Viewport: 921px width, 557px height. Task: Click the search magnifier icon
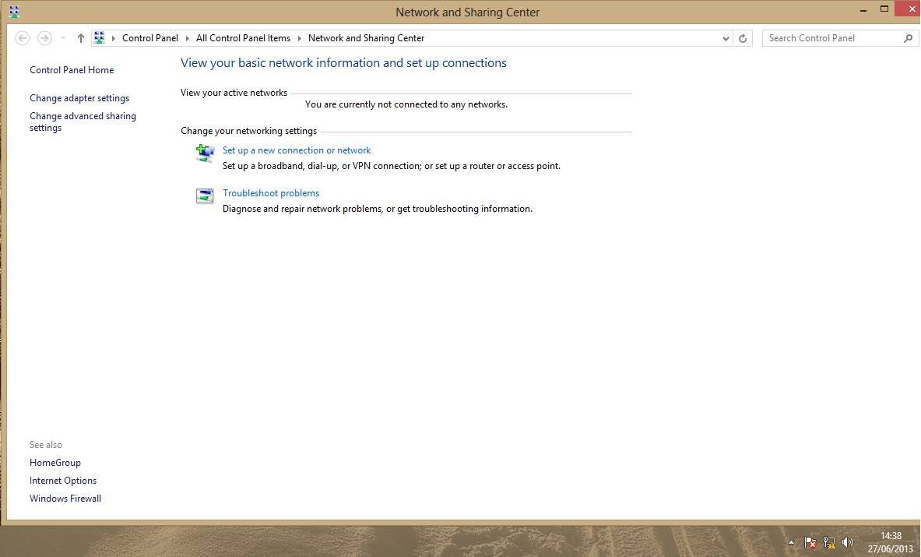(x=908, y=38)
